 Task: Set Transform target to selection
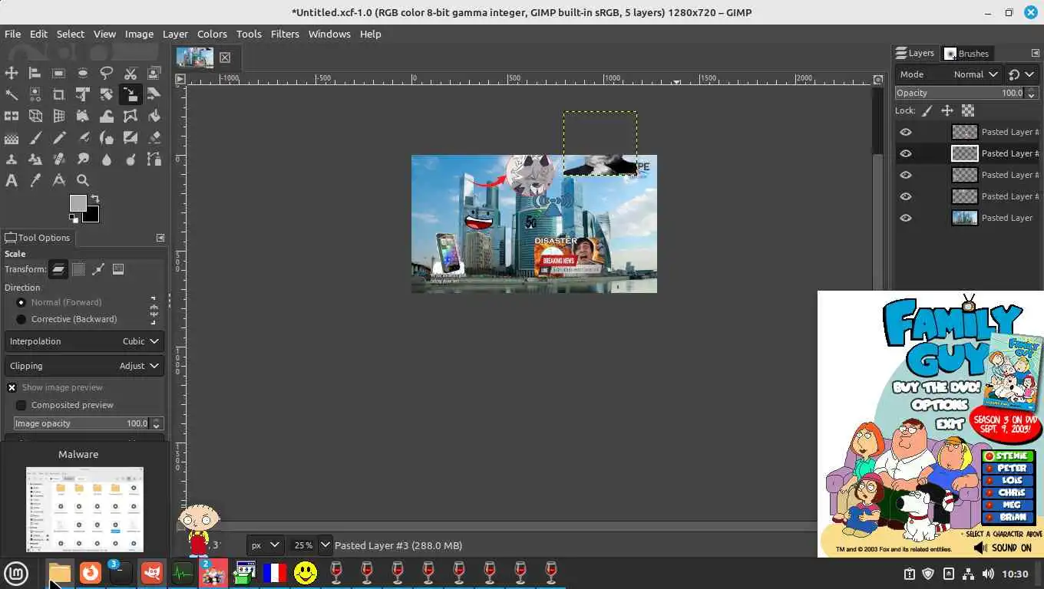[78, 269]
